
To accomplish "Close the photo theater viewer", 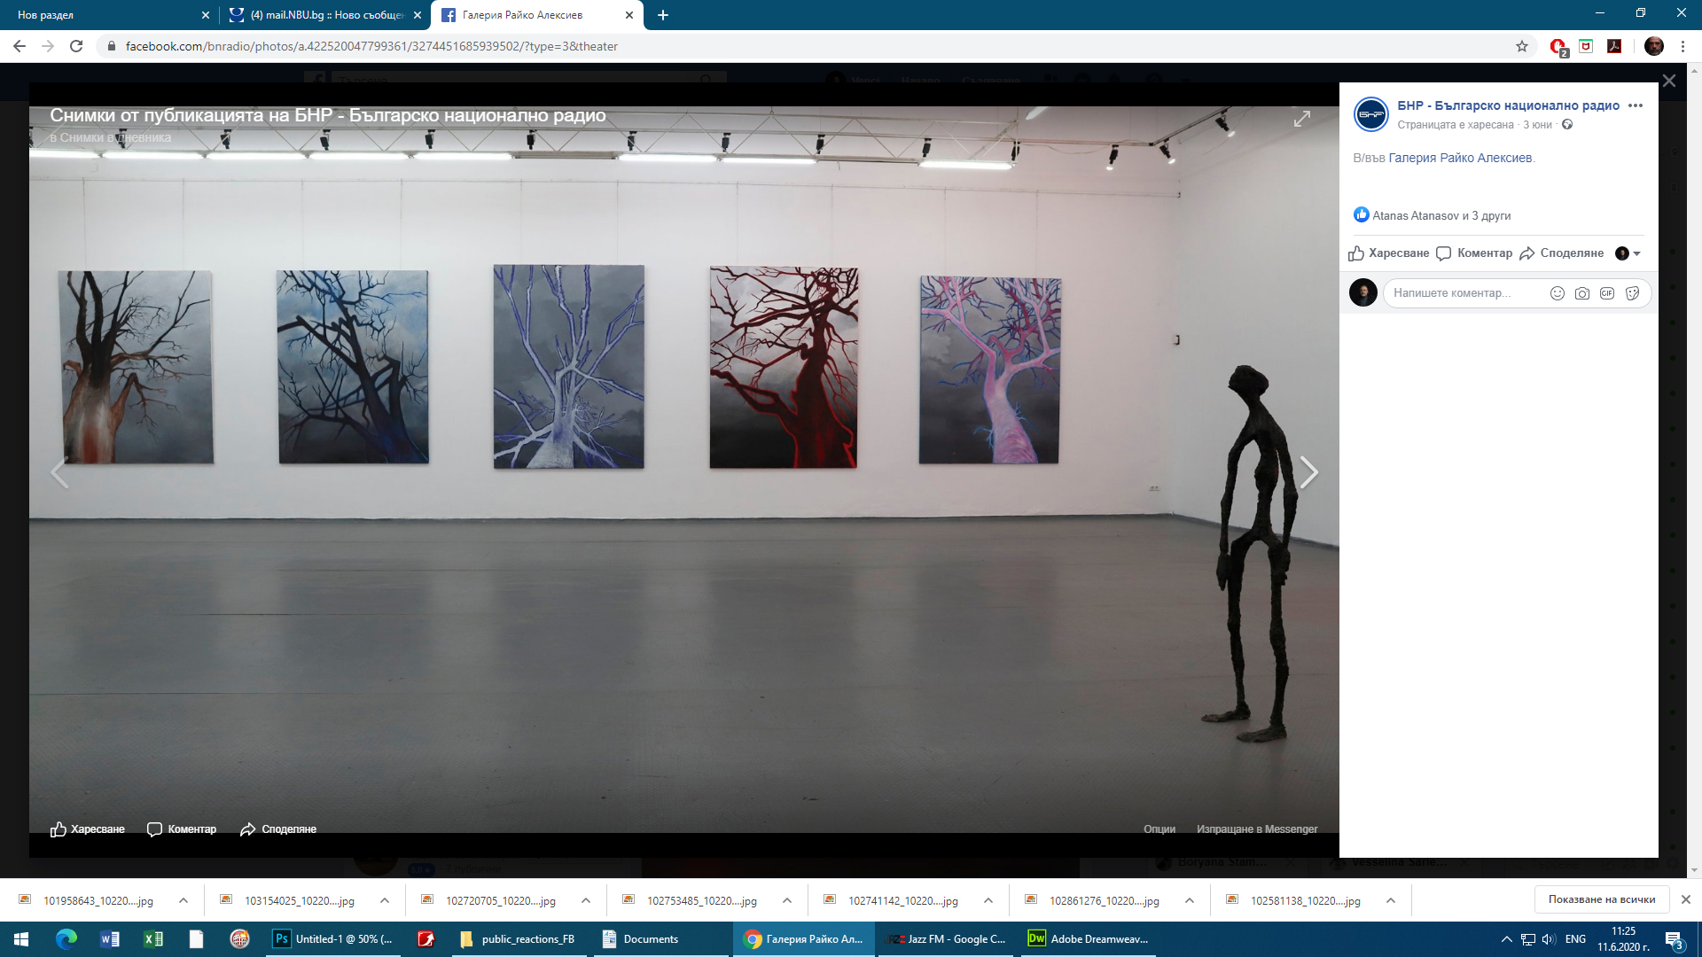I will [x=1669, y=81].
